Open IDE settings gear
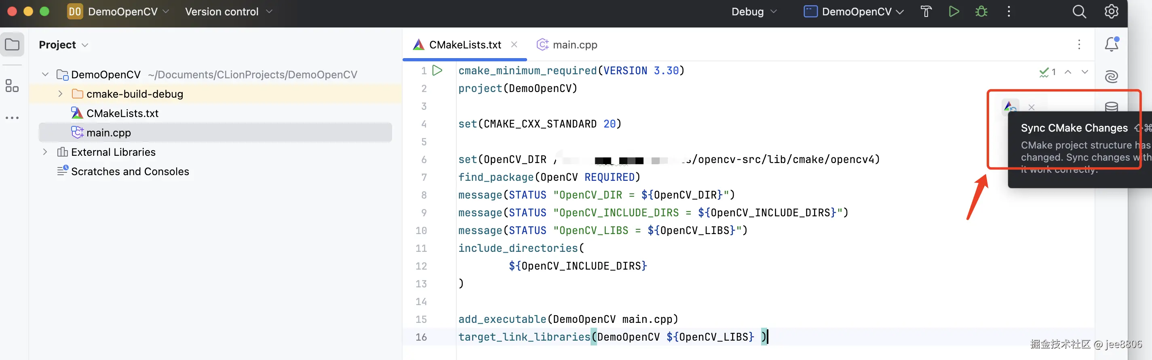 coord(1111,12)
